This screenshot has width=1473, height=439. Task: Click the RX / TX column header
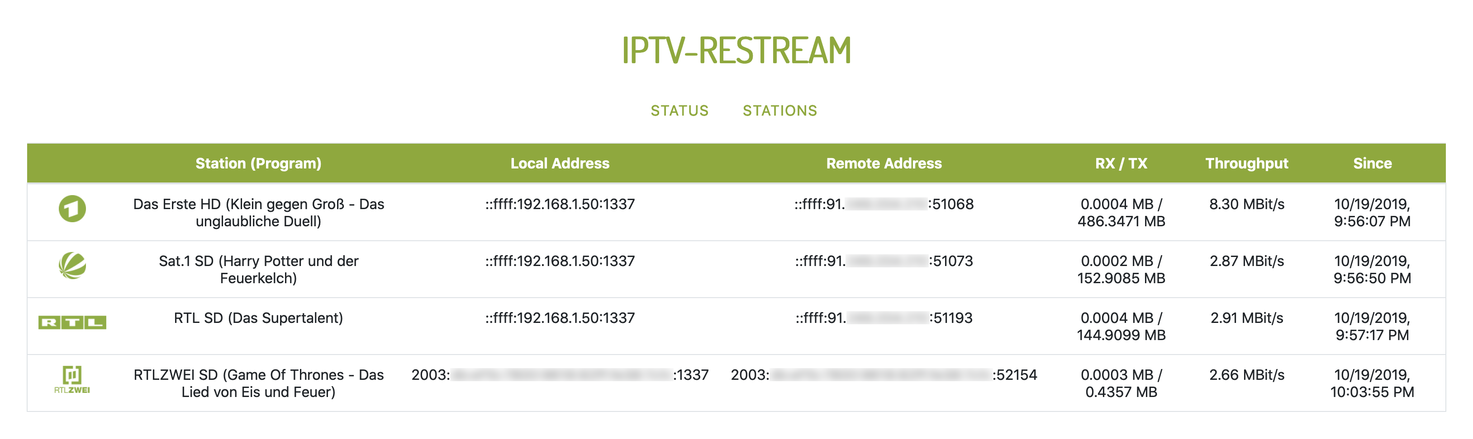pyautogui.click(x=1121, y=164)
